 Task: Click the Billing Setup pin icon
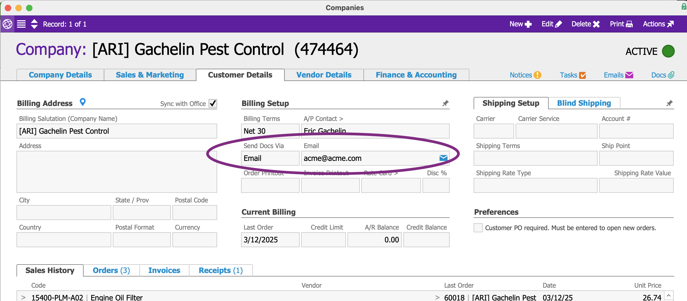click(445, 103)
